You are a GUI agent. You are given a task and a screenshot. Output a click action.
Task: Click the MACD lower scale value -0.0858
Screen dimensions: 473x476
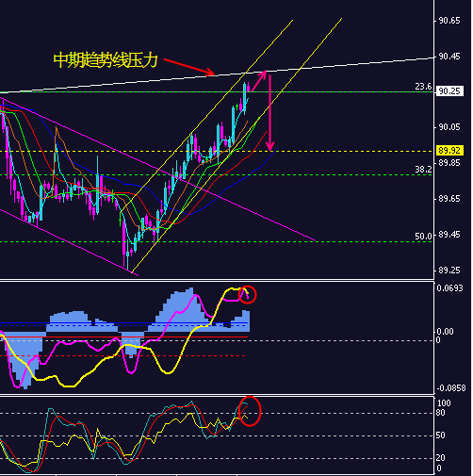[x=451, y=388]
